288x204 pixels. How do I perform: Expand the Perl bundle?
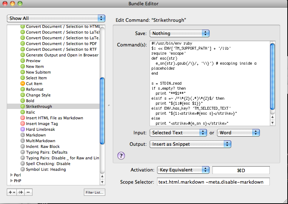(11, 175)
